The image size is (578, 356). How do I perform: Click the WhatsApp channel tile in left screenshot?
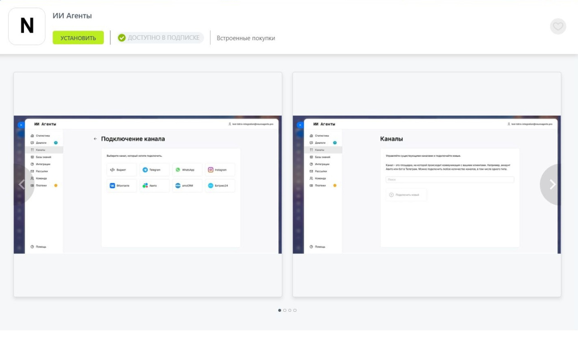pyautogui.click(x=187, y=170)
